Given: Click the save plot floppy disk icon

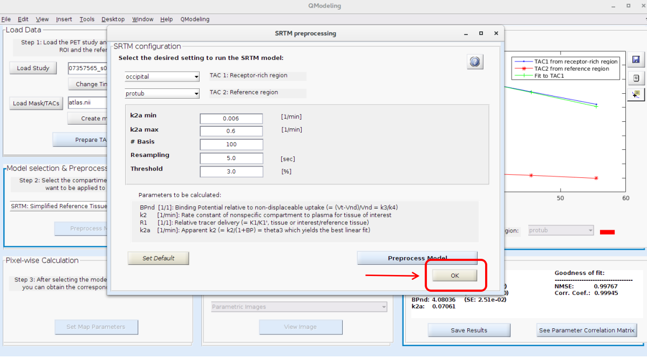Looking at the screenshot, I should 636,60.
